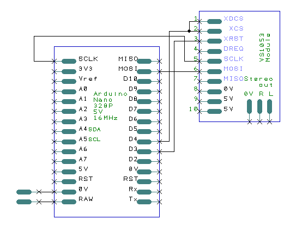296x237 pixels.
Task: Click the A0 pin label
Action: coord(83,89)
